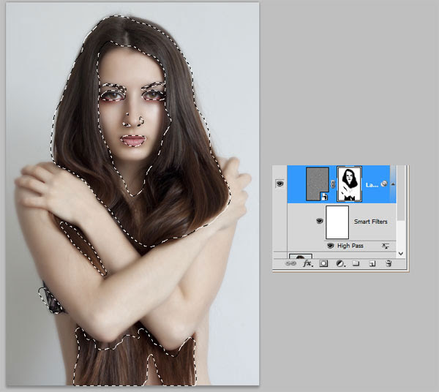Collapse the layer's smart filter list arrow
439x392 pixels.
point(393,184)
